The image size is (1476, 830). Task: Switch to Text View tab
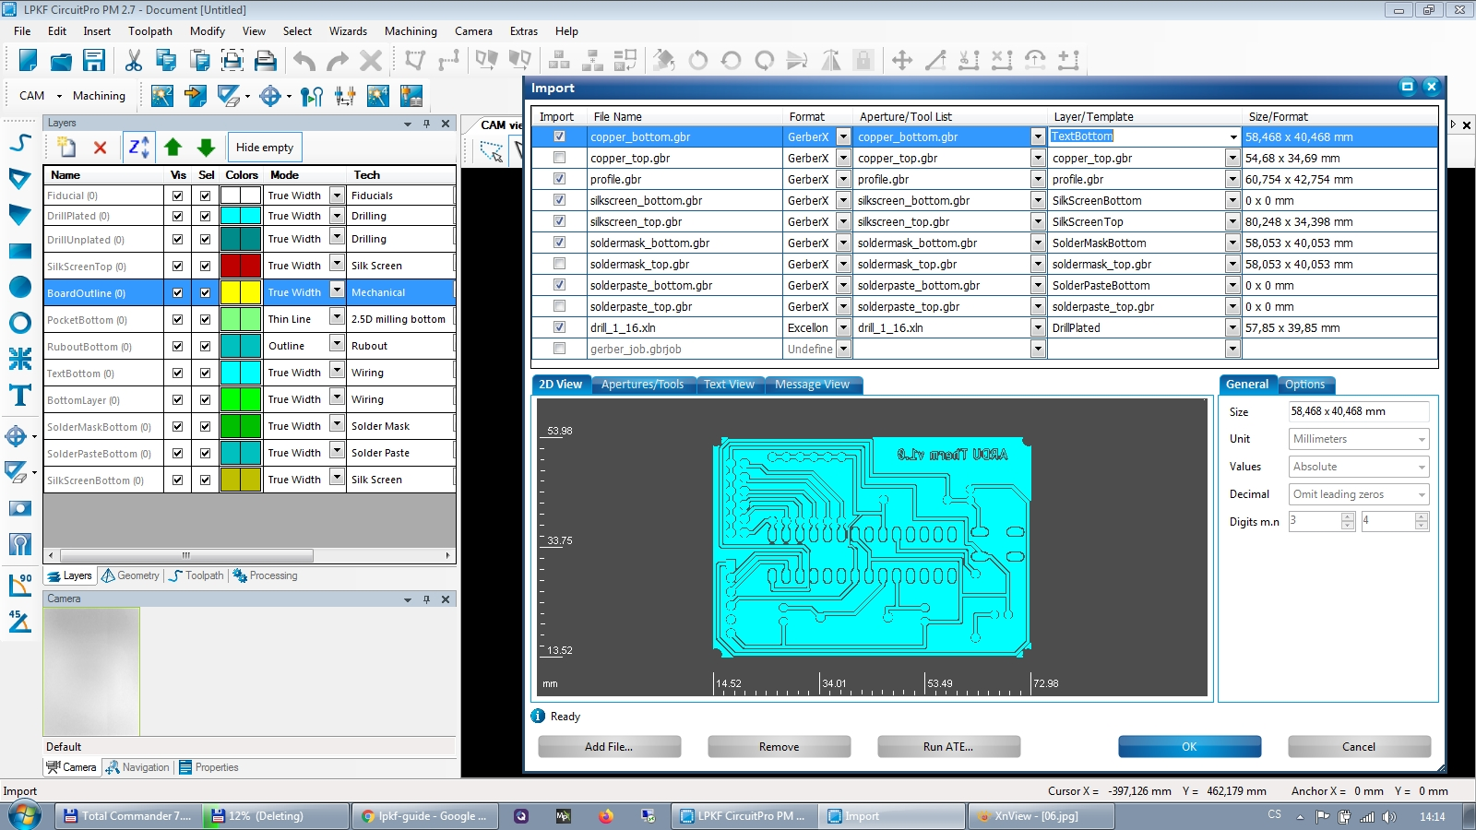coord(729,385)
